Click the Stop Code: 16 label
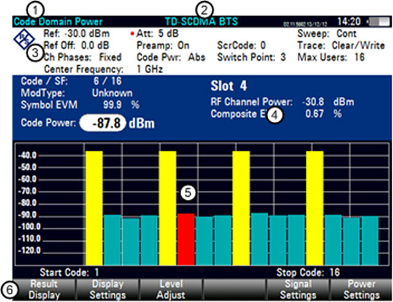The image size is (393, 302). (308, 272)
